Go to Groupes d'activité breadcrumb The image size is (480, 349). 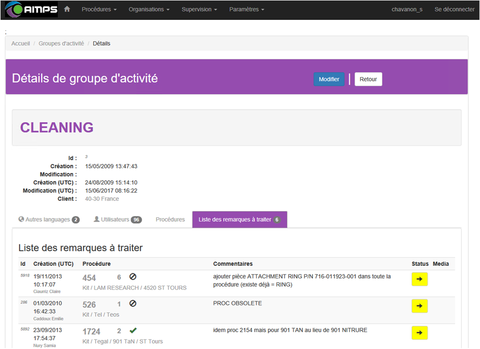pos(61,44)
